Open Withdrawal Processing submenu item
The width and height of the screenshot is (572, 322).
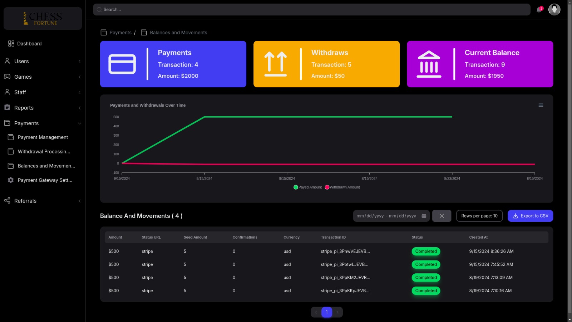pos(44,152)
